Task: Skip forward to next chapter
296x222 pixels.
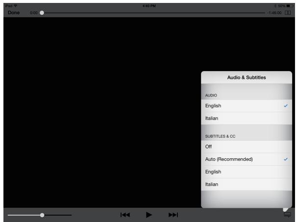Action: point(173,215)
